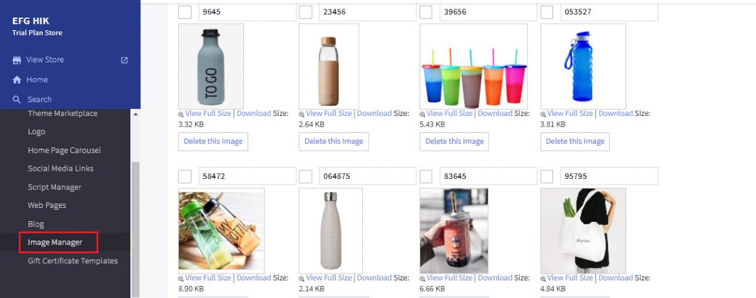Image resolution: width=756 pixels, height=298 pixels.
Task: Open the Script Manager menu item
Action: pos(54,187)
